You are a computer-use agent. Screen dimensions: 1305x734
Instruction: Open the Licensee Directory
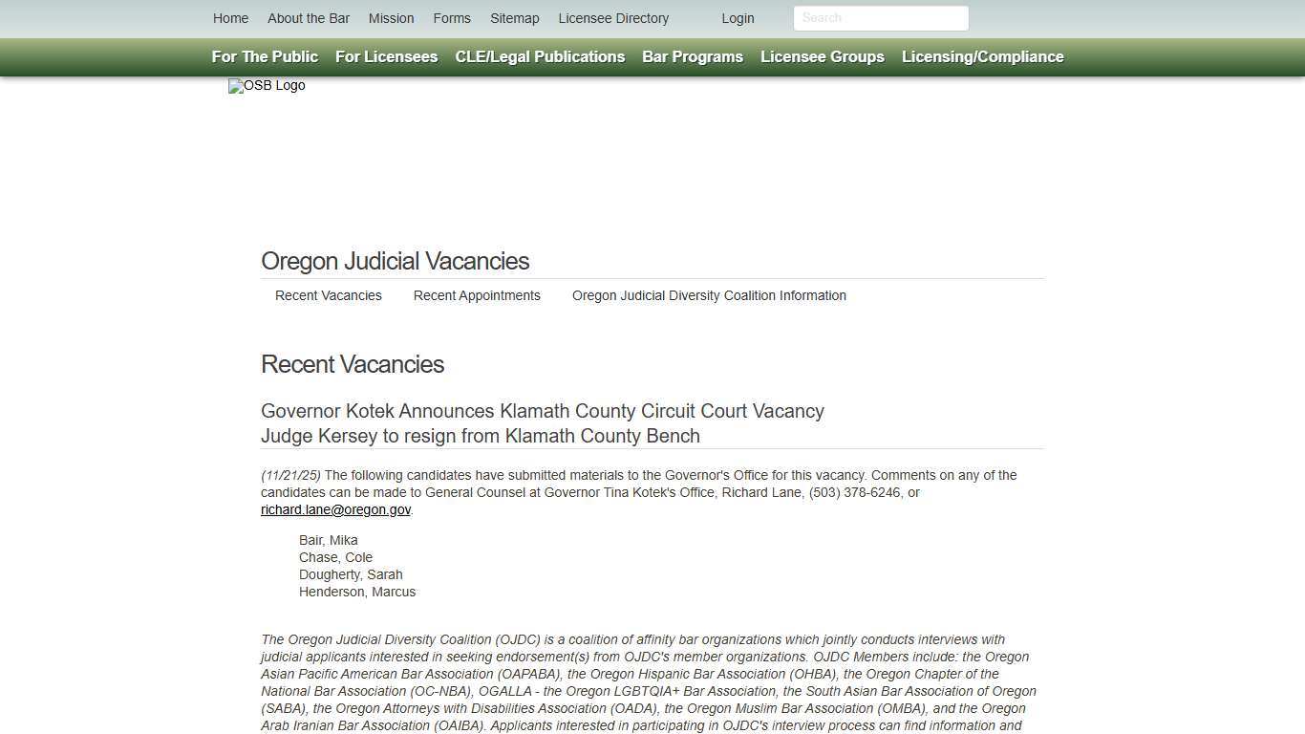(613, 18)
